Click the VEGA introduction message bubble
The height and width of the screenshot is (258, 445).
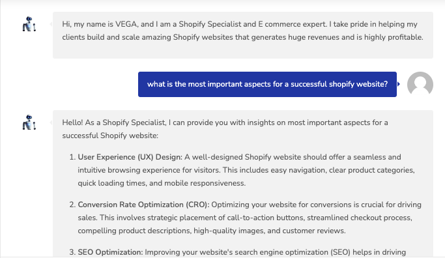pos(243,35)
